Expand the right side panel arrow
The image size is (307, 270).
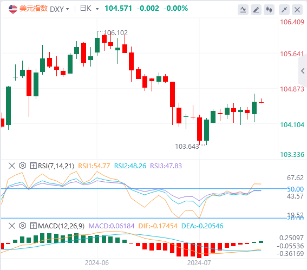point(303,71)
